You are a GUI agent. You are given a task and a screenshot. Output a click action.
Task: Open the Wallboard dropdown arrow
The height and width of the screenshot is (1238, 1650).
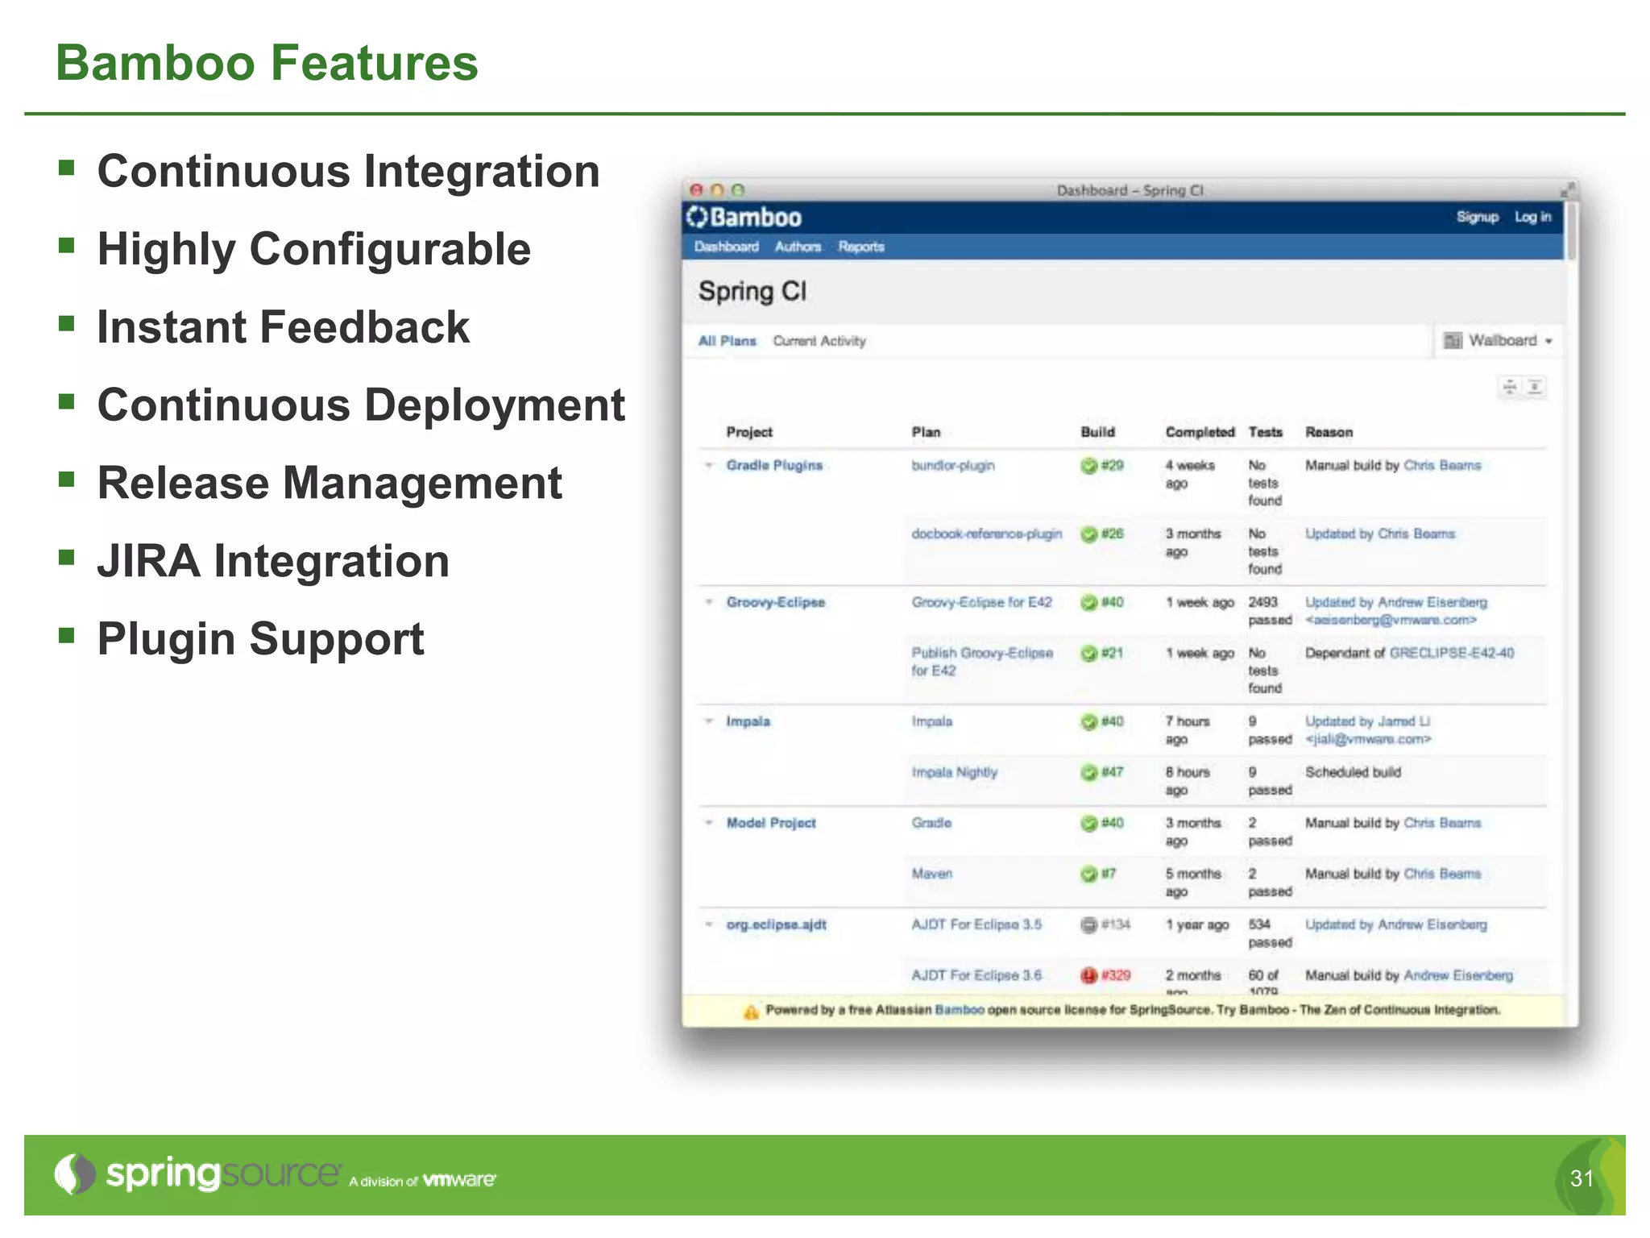[1548, 342]
